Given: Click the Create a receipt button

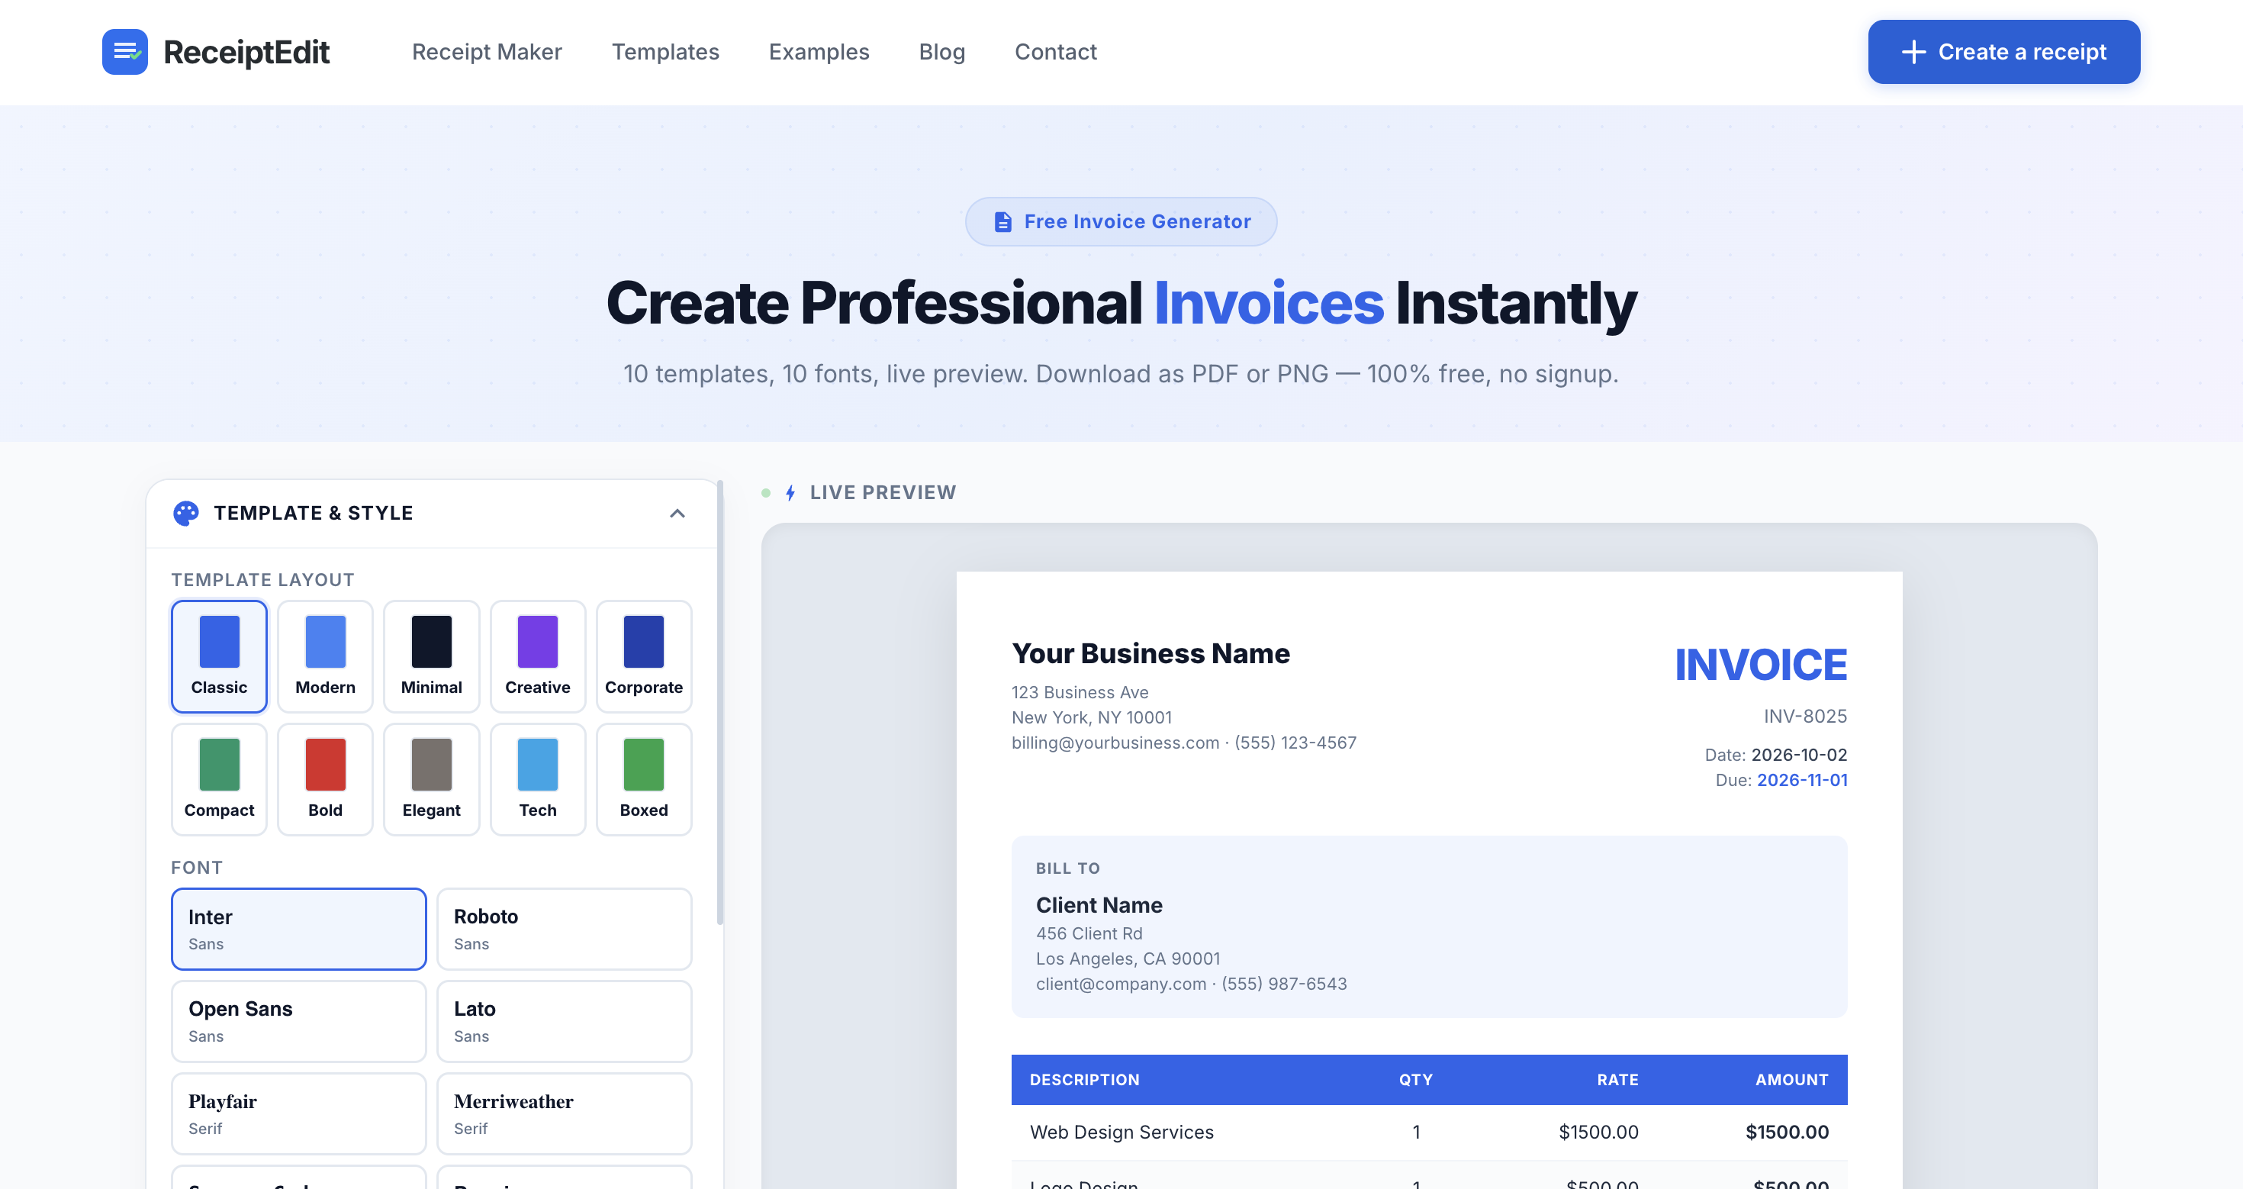Looking at the screenshot, I should tap(2003, 51).
